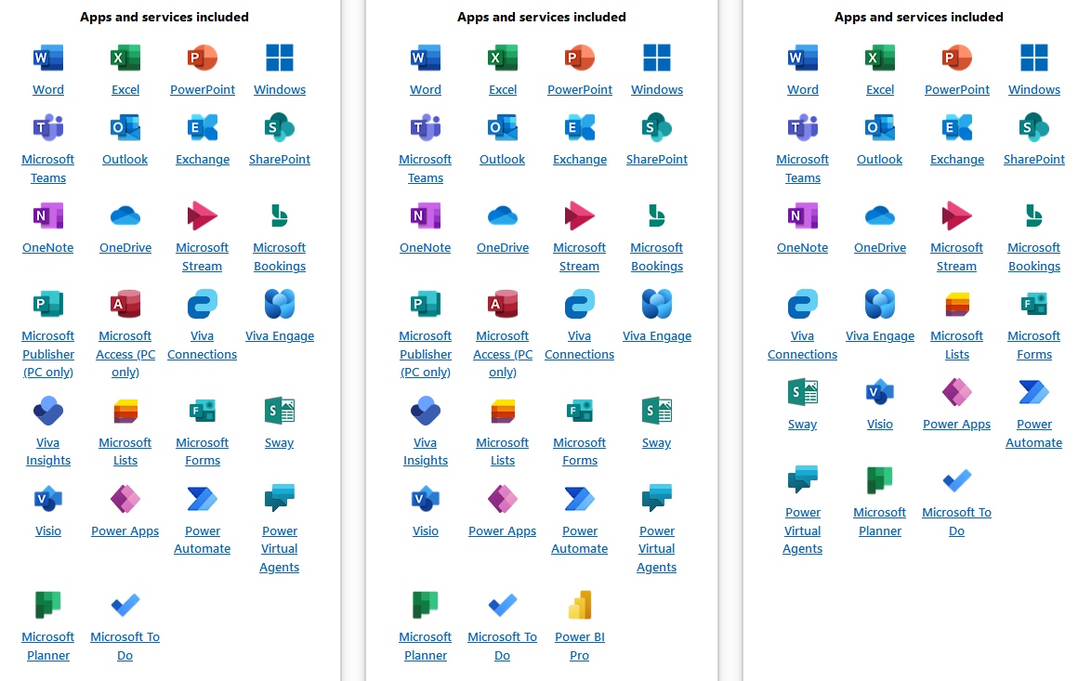Click the Viva Engage icon in the middle column
Screen dimensions: 1078x681
coord(657,305)
